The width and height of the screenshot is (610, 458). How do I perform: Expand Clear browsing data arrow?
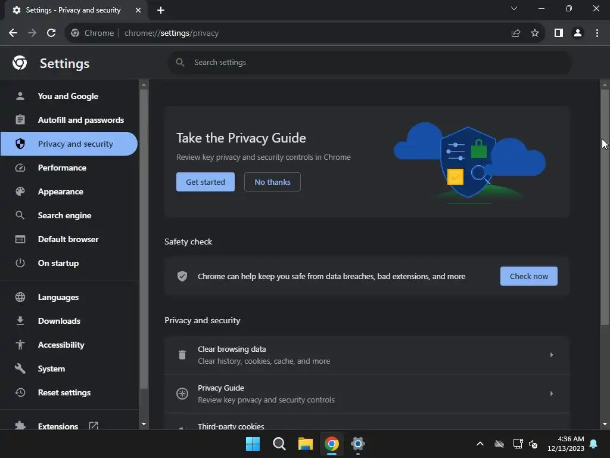click(x=551, y=355)
